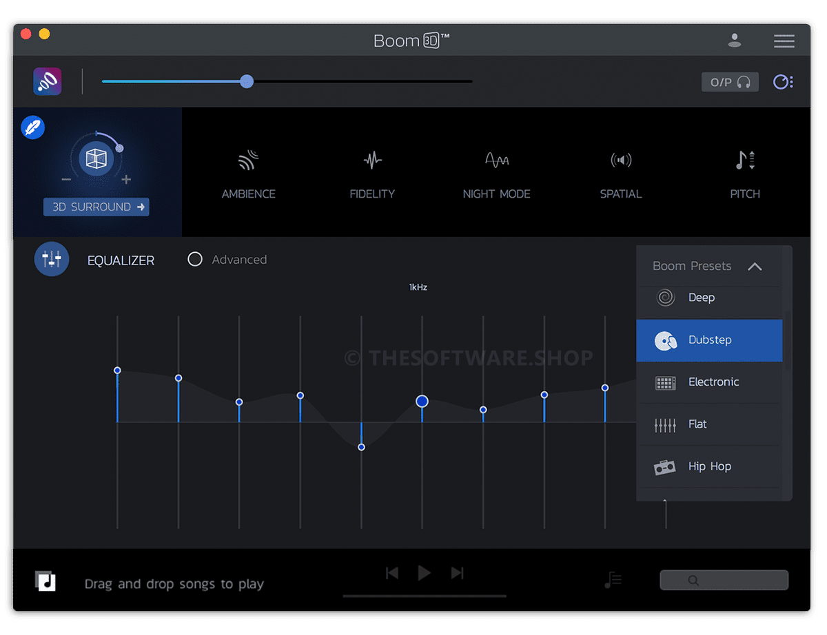Toggle the Fidelity effect icon
Image resolution: width=827 pixels, height=635 pixels.
point(372,160)
